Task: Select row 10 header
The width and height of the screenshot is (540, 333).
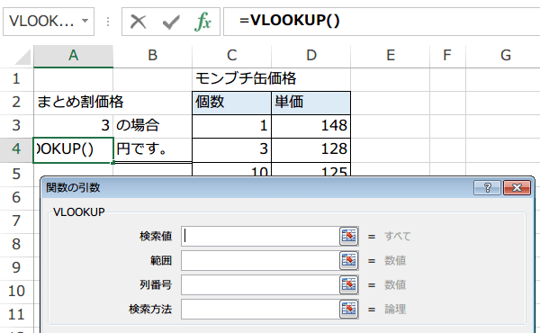Action: pos(16,292)
